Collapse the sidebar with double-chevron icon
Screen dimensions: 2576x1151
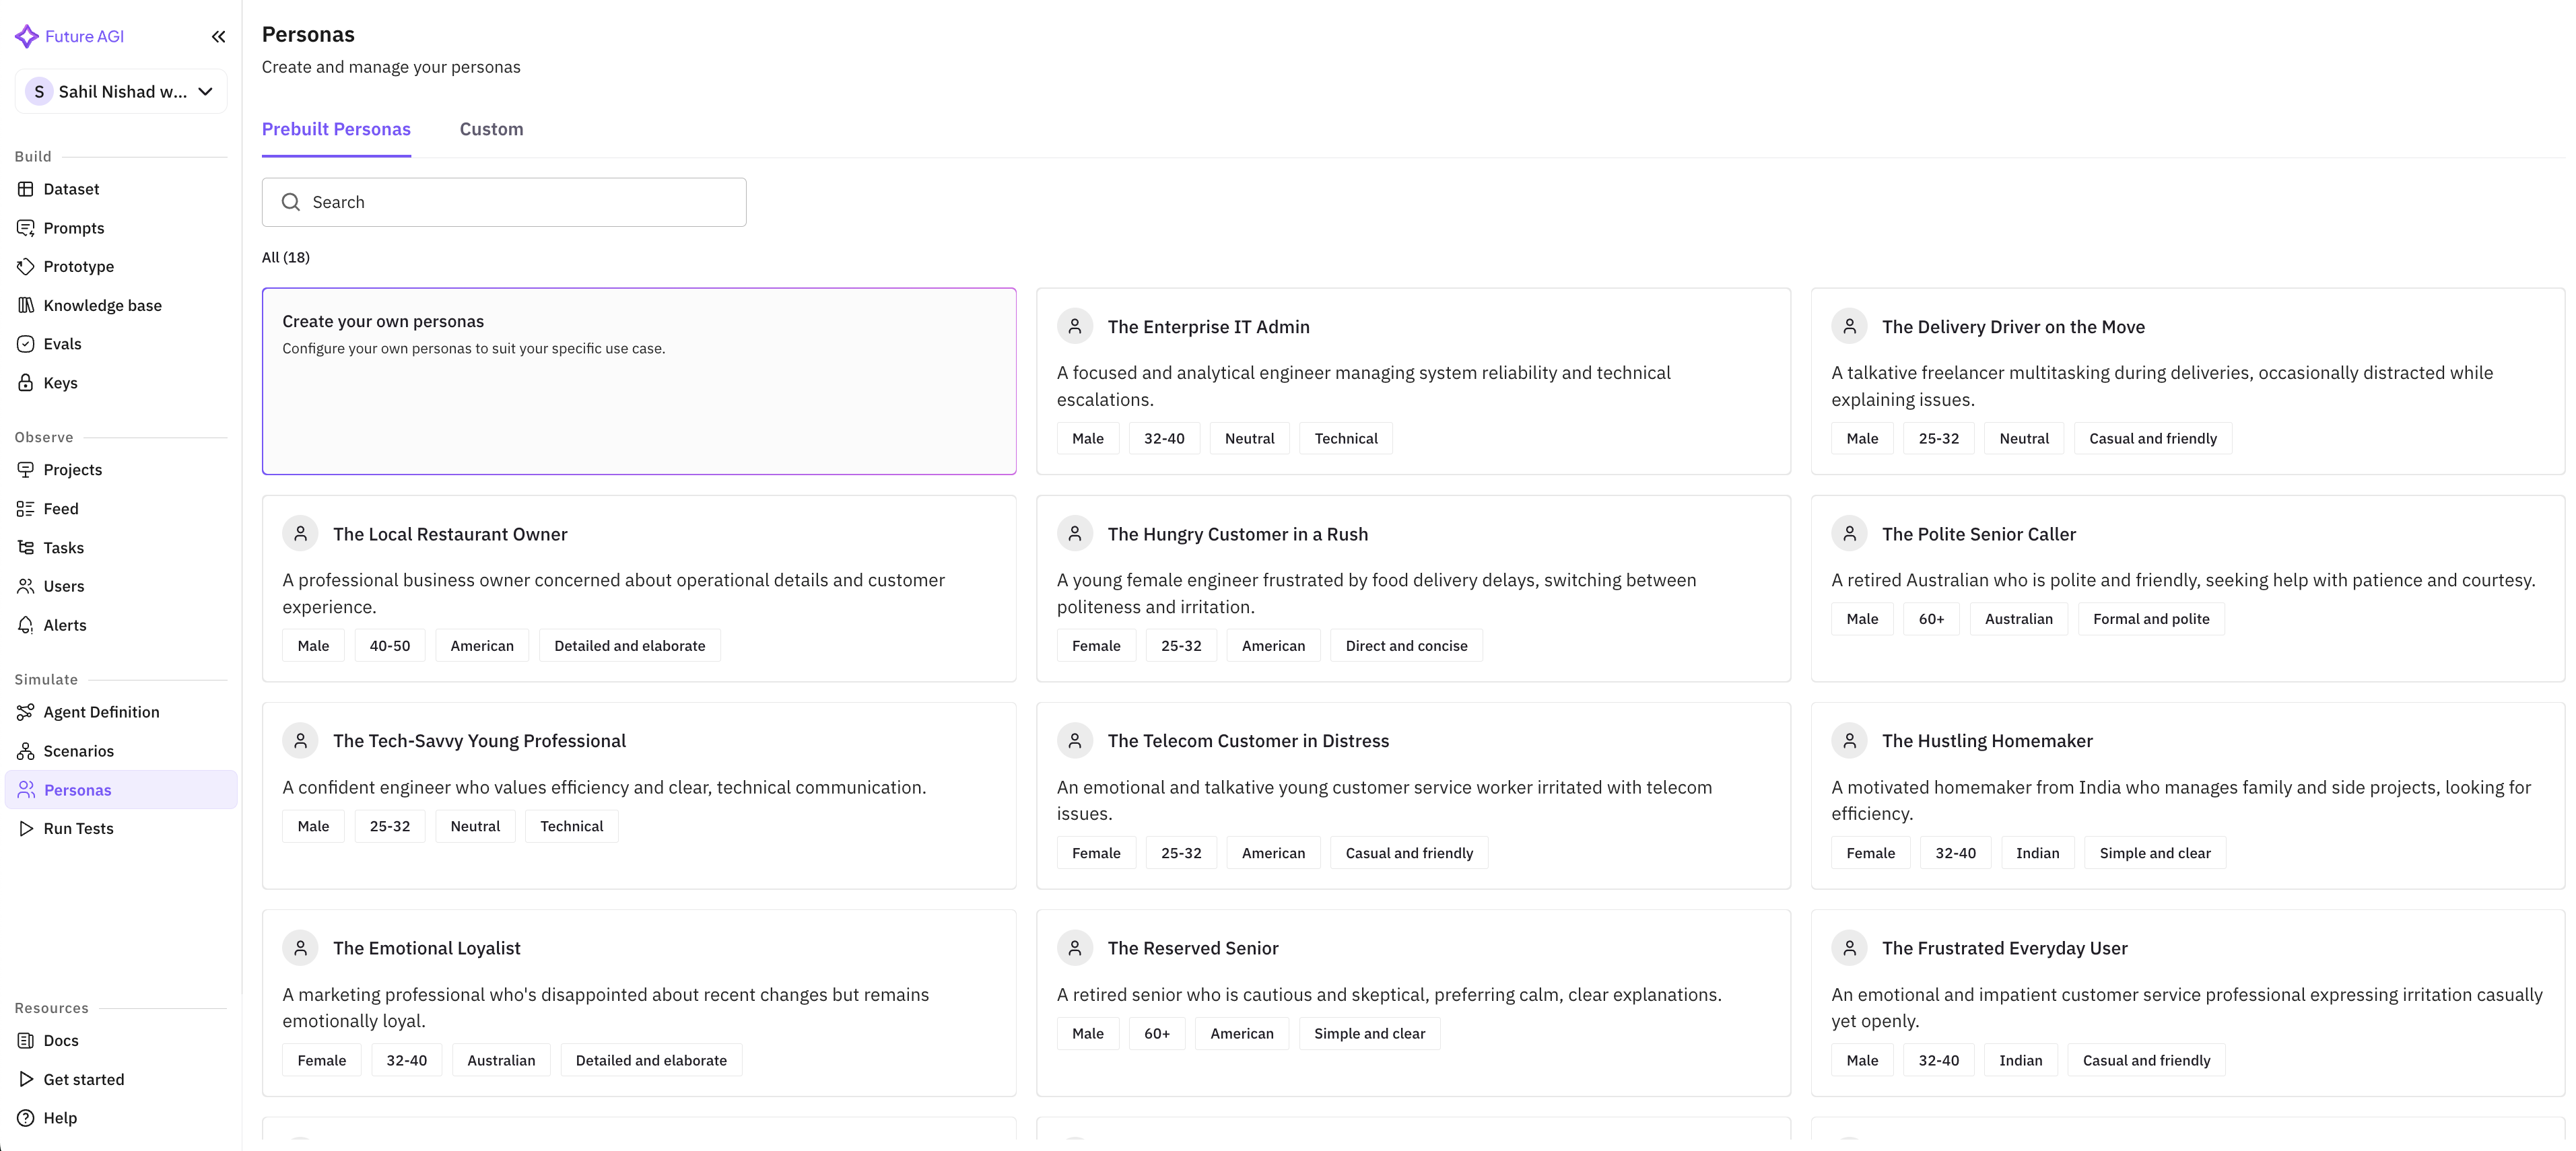[218, 37]
